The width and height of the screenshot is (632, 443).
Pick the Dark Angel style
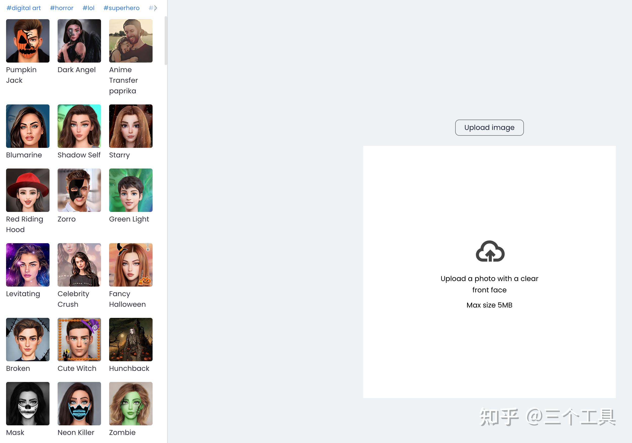point(79,41)
